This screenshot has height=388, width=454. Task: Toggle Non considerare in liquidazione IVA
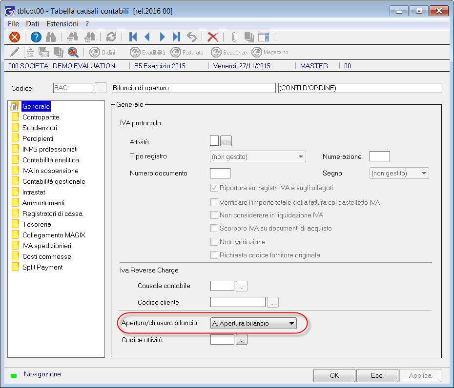[214, 215]
